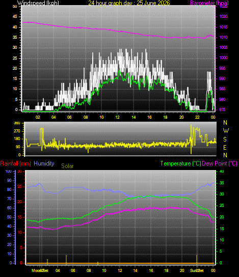
Task: Click the bottom 'N' compass letter
Action: click(x=225, y=155)
